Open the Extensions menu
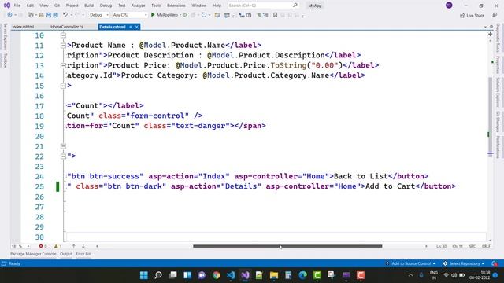This screenshot has height=283, width=504. 176,6
